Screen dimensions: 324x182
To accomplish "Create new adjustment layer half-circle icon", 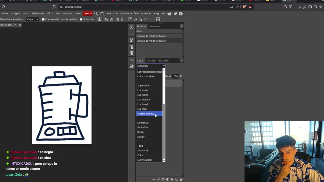I will (168, 179).
